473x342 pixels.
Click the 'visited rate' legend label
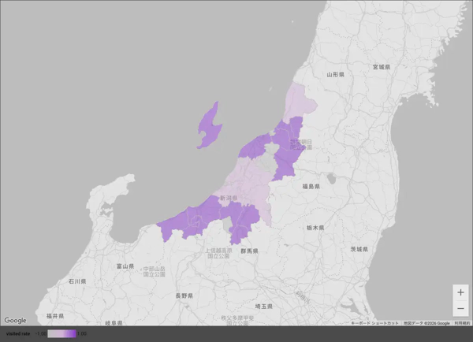click(18, 333)
